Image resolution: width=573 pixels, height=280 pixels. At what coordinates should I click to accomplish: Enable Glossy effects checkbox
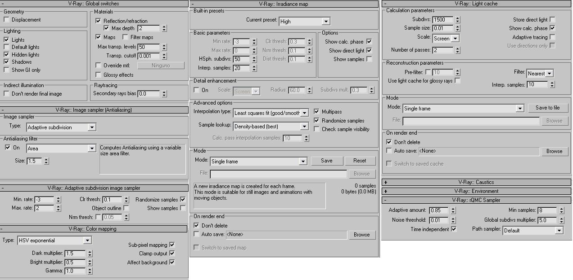[98, 75]
